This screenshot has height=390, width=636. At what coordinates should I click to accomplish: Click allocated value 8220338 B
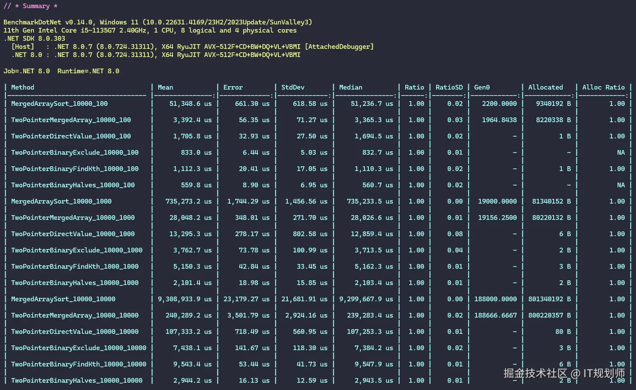tap(554, 120)
